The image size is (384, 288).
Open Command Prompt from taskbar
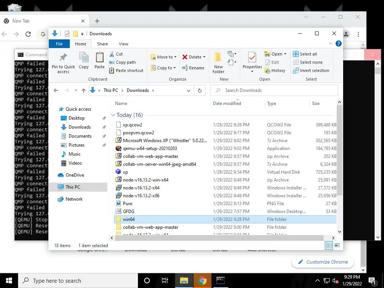click(x=220, y=280)
